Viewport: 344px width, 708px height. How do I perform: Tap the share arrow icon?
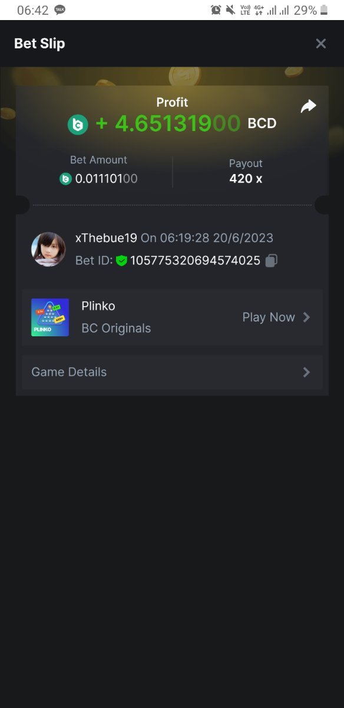point(308,106)
